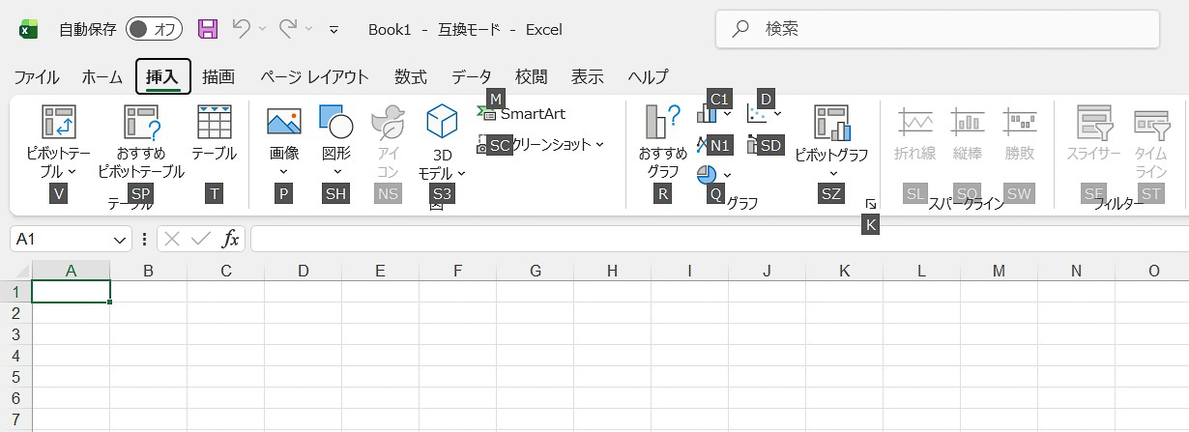The width and height of the screenshot is (1189, 432).
Task: Click the search box field
Action: pos(938,29)
